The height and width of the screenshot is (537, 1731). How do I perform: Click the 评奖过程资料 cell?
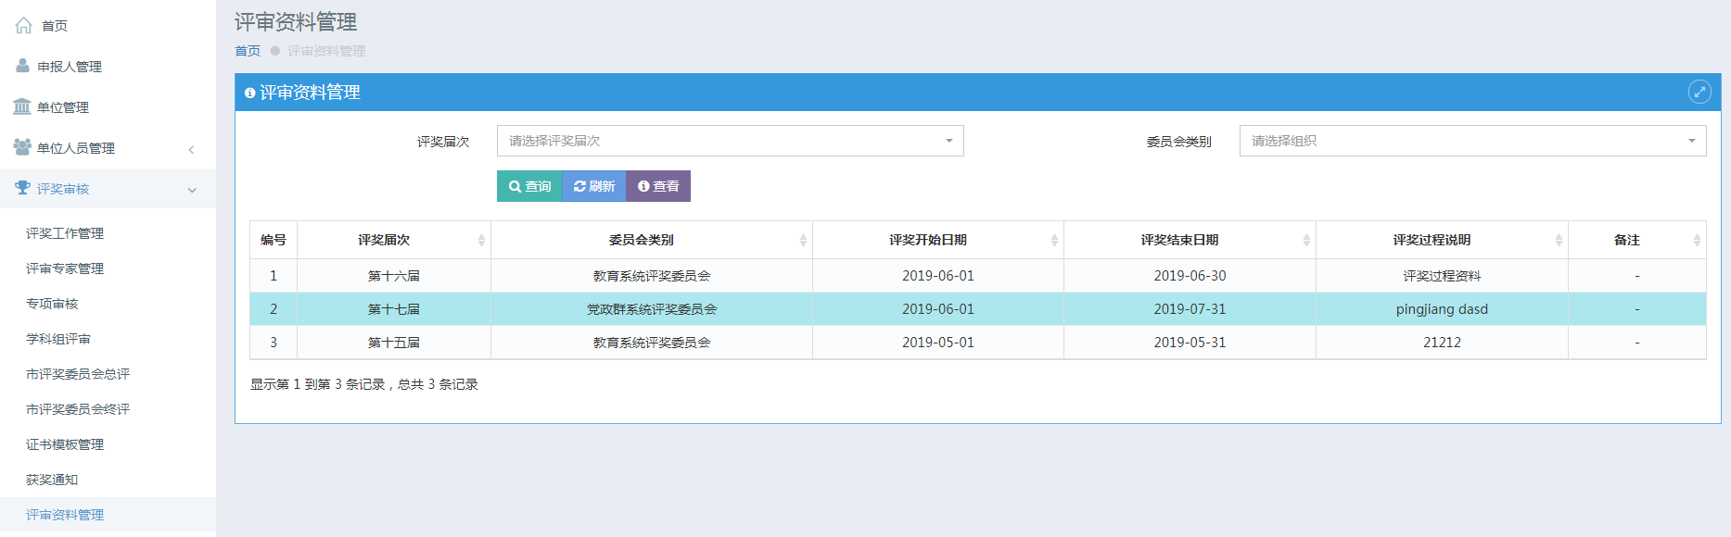click(1442, 276)
